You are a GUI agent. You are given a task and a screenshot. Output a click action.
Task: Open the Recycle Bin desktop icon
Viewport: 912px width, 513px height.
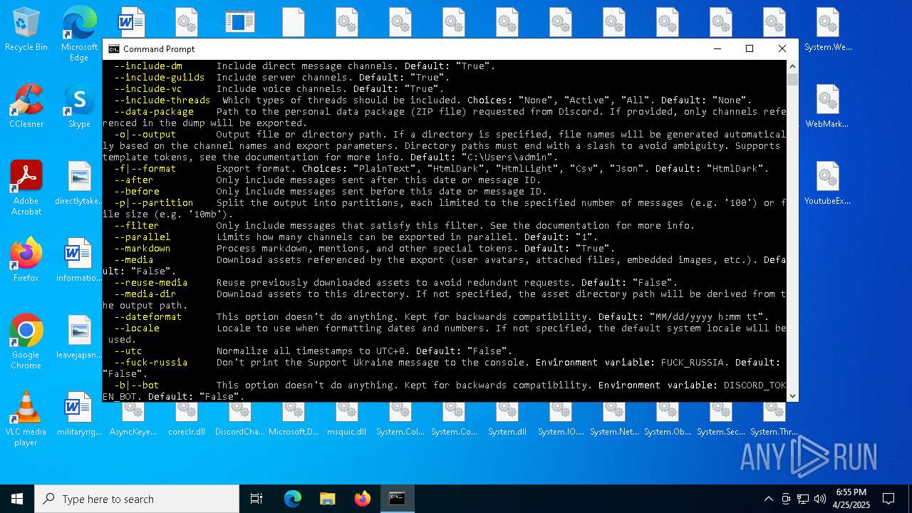pyautogui.click(x=26, y=30)
